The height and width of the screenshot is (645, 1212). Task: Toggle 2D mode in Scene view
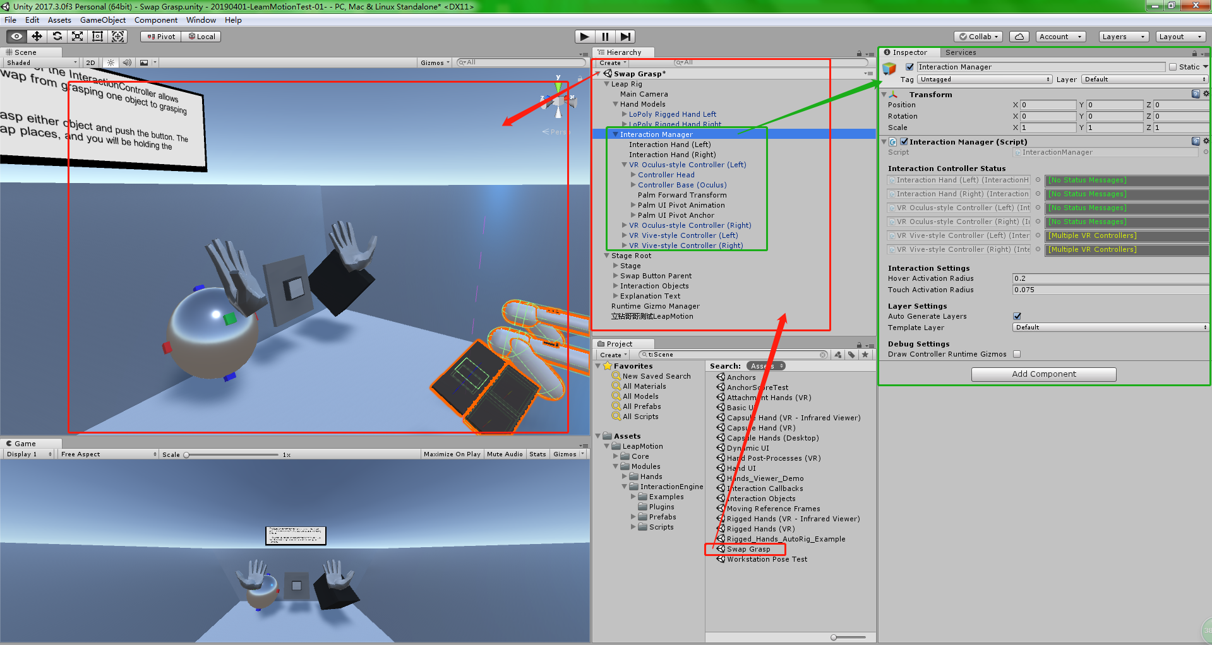(90, 62)
